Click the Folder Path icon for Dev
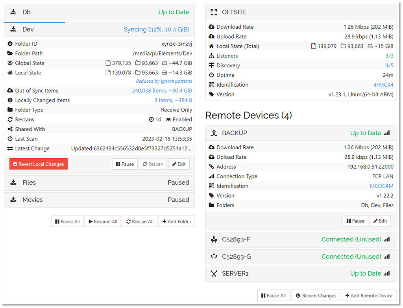Image resolution: width=403 pixels, height=308 pixels. coord(11,53)
